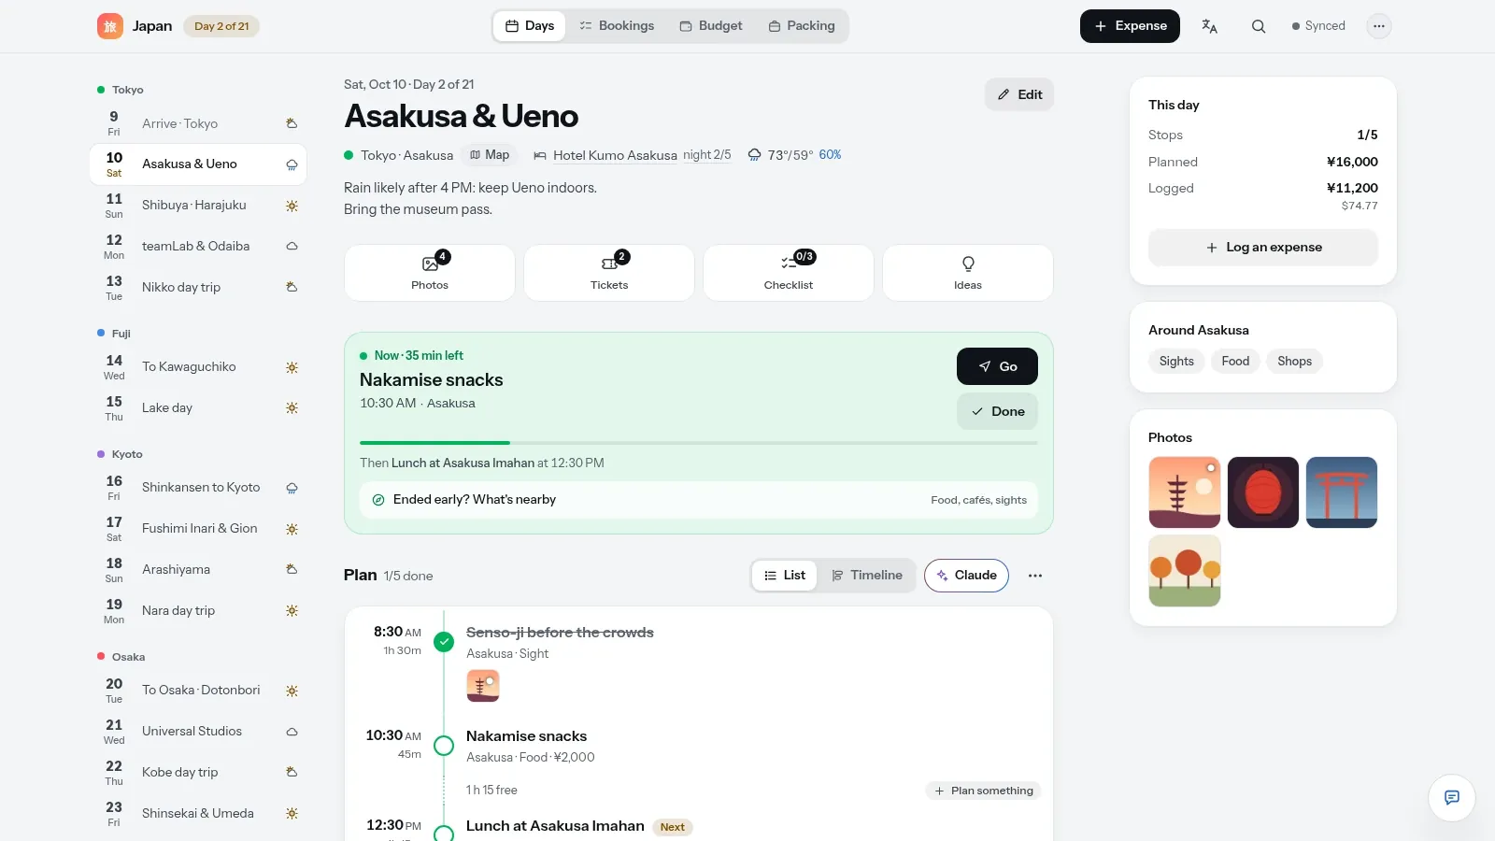The height and width of the screenshot is (841, 1495).
Task: Open Hotel Kumo Asakusa details
Action: 614,155
